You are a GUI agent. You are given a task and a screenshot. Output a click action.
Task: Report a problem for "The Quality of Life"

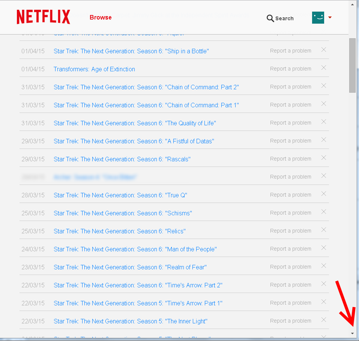[x=291, y=123]
